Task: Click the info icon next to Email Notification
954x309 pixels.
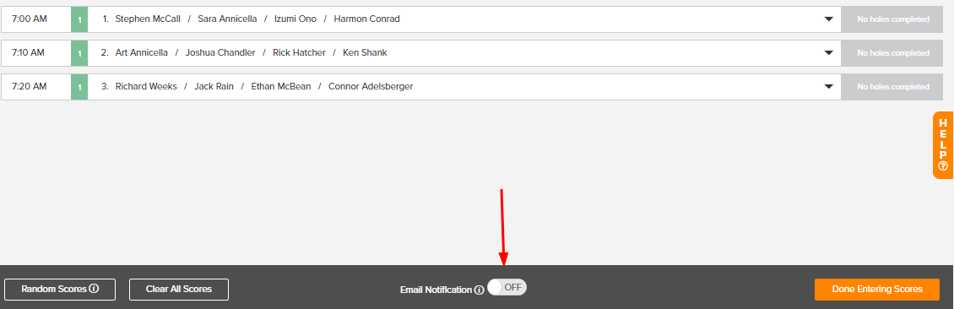Action: pos(479,290)
